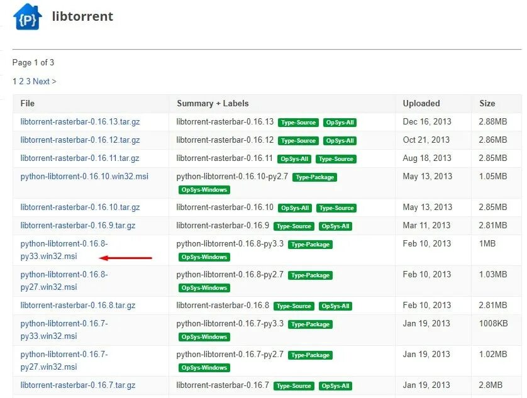Click the Uploaded column header
This screenshot has height=398, width=527.
[421, 103]
